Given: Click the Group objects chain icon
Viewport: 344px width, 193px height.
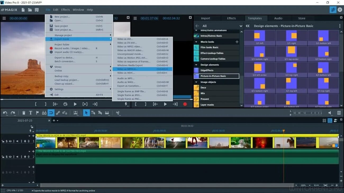Looking at the screenshot, I should (58, 113).
